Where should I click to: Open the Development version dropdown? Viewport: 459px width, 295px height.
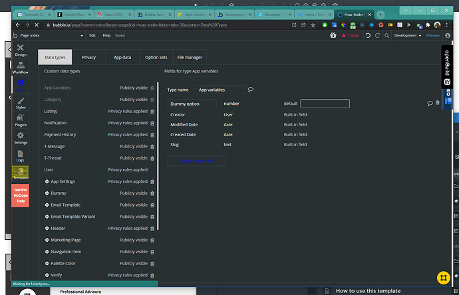408,35
